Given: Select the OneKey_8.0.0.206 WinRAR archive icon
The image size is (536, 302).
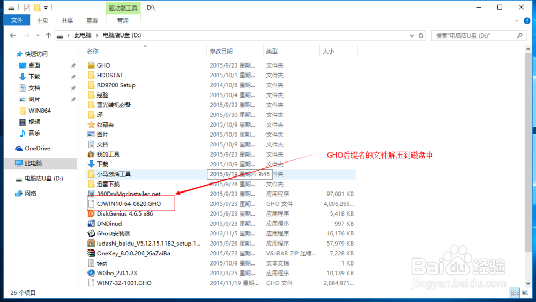Looking at the screenshot, I should 91,253.
